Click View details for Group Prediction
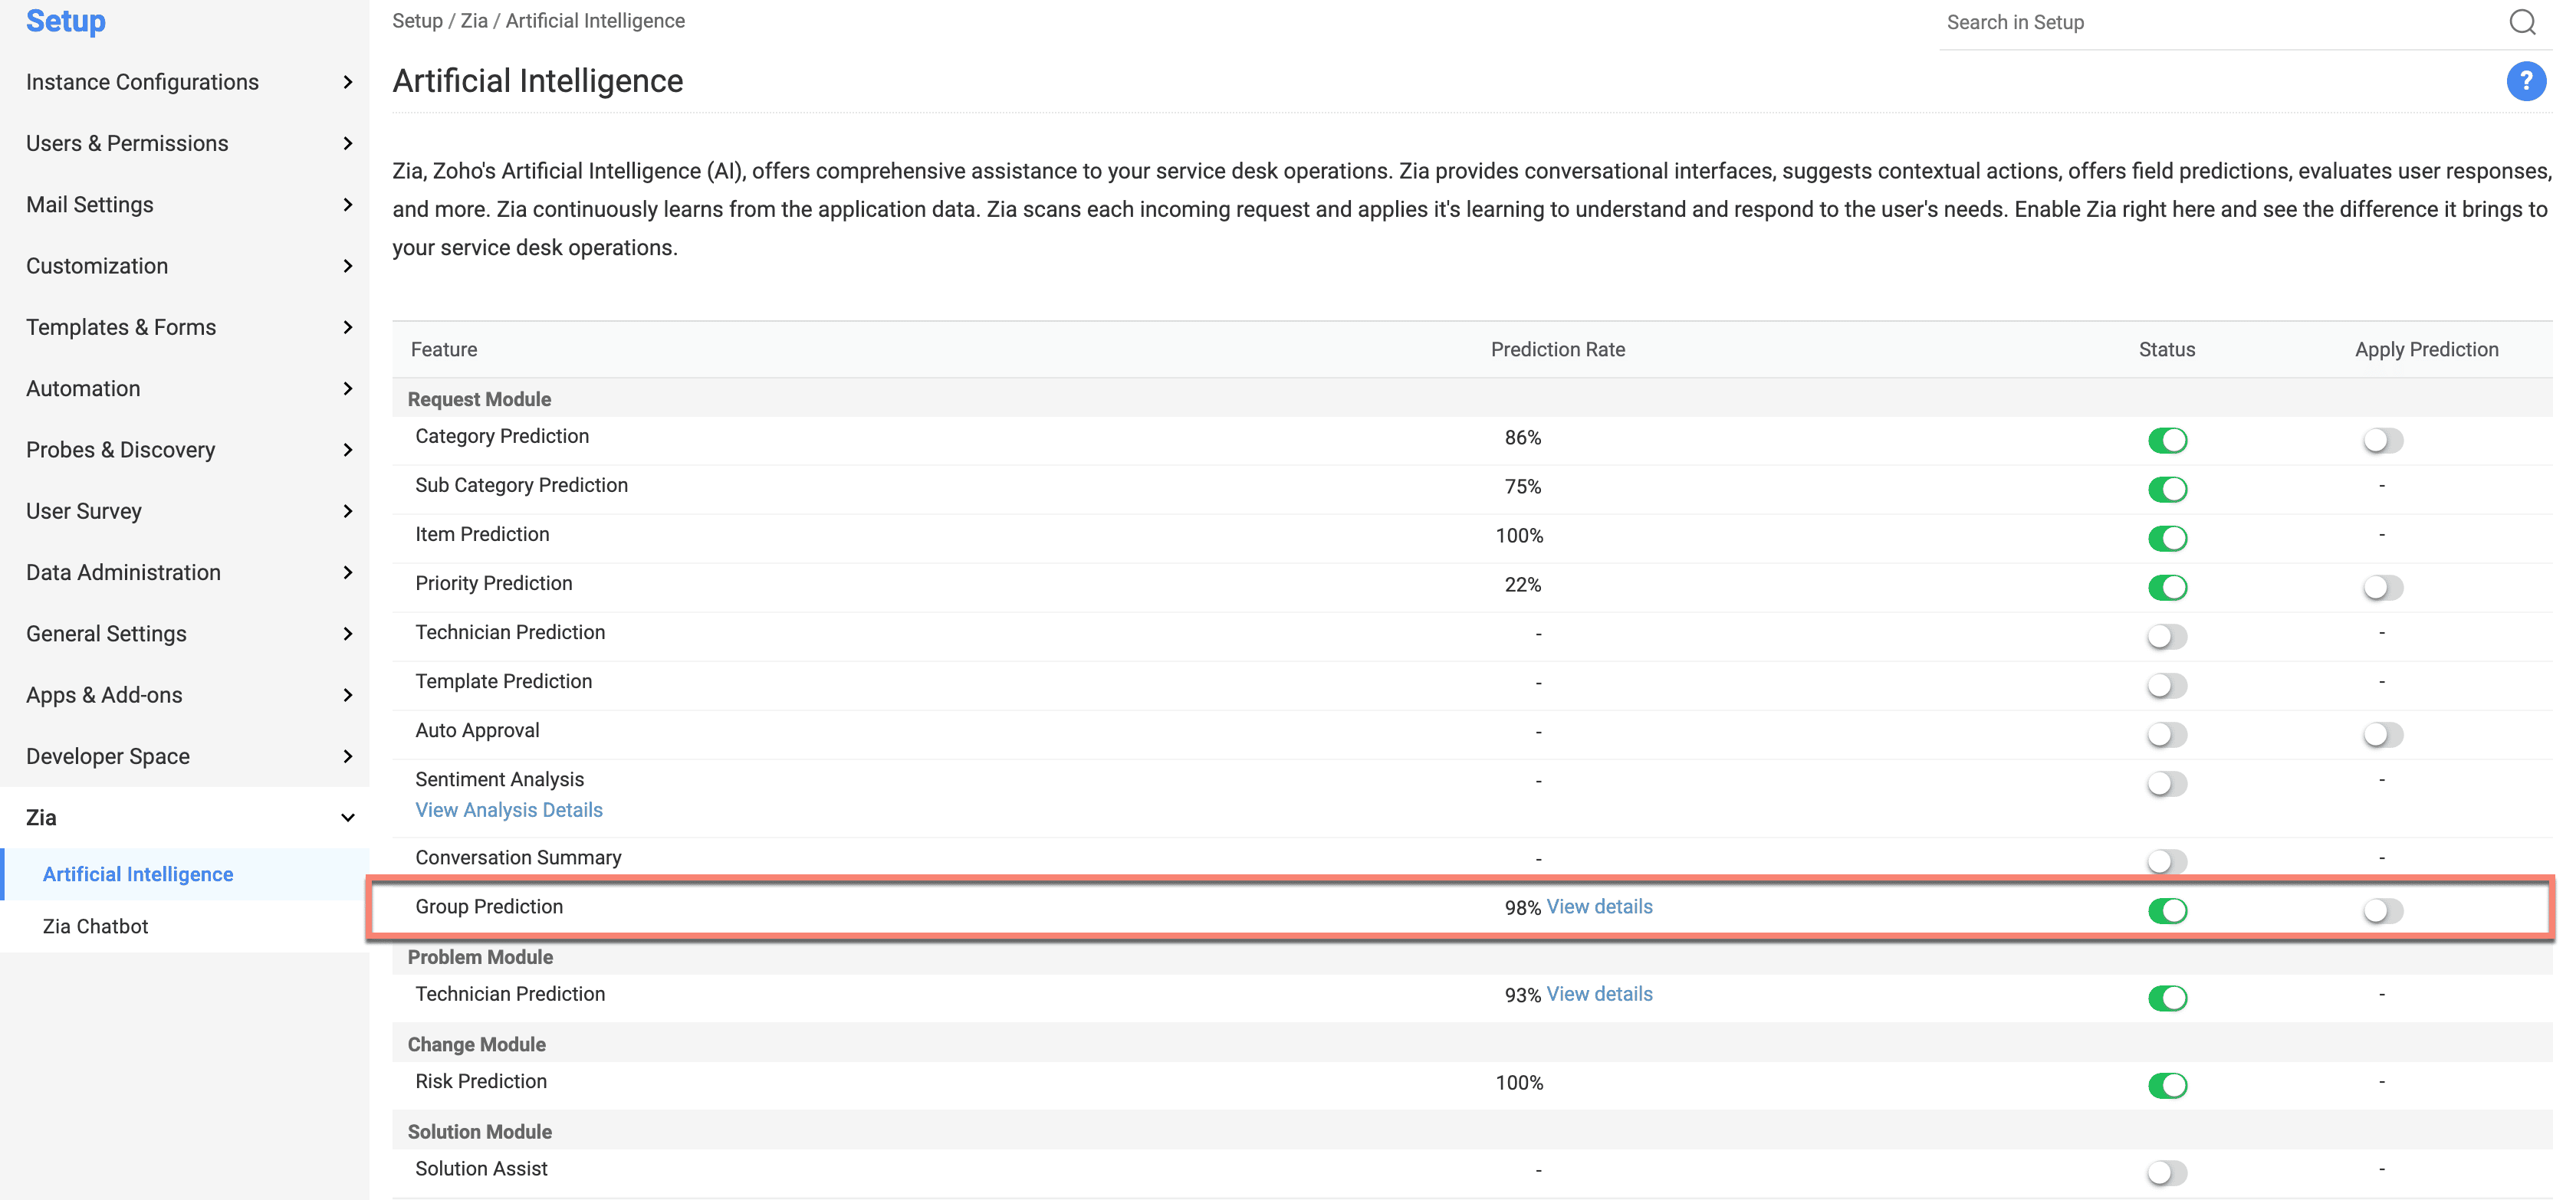The width and height of the screenshot is (2576, 1200). click(x=1599, y=907)
